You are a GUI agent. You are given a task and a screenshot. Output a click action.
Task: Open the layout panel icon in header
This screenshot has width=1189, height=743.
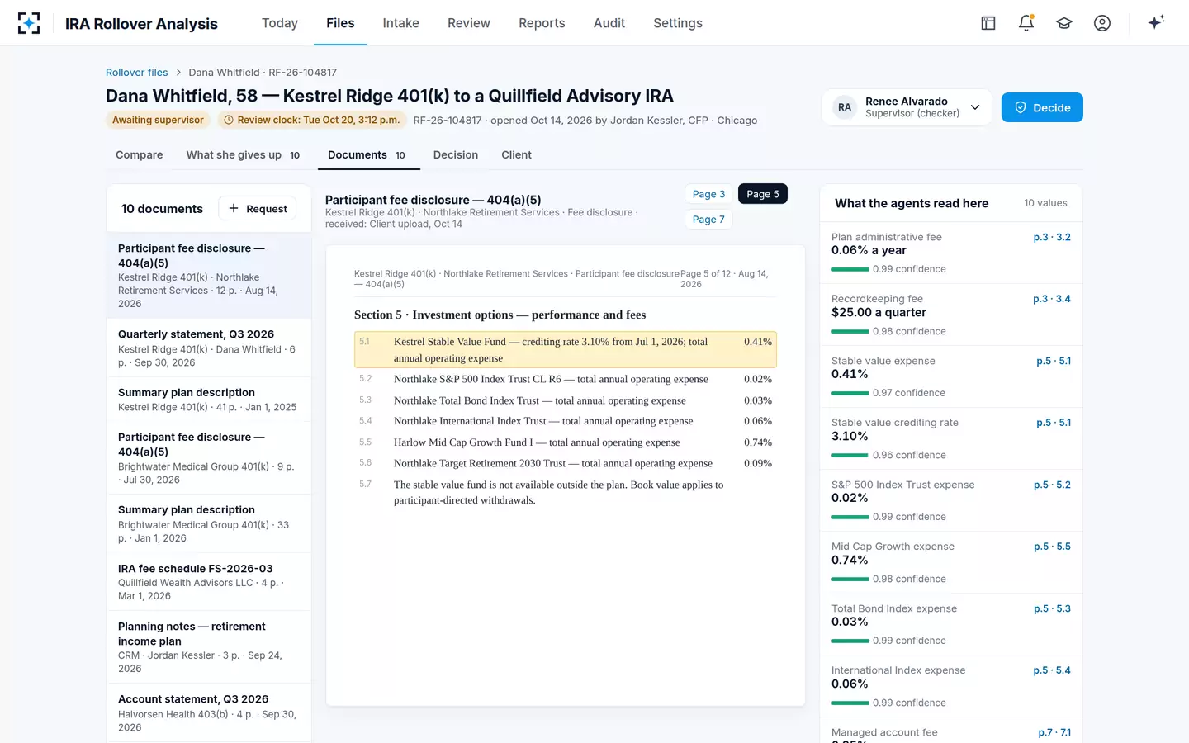coord(988,23)
